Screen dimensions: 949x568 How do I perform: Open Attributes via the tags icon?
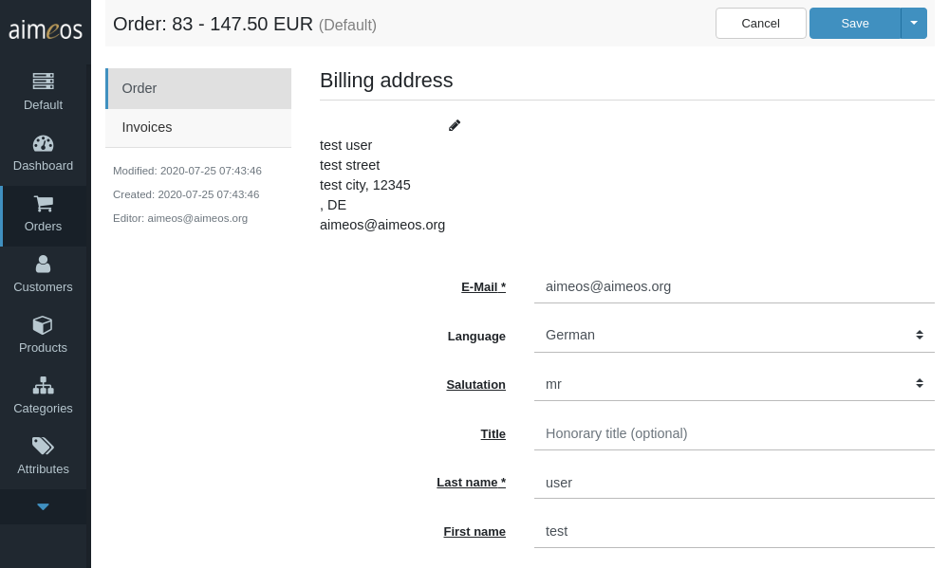[43, 446]
